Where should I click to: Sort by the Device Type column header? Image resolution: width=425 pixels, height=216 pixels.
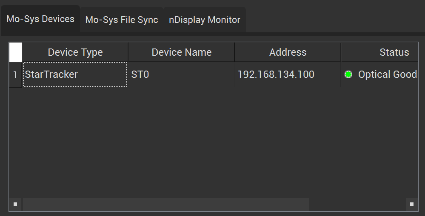click(x=75, y=52)
